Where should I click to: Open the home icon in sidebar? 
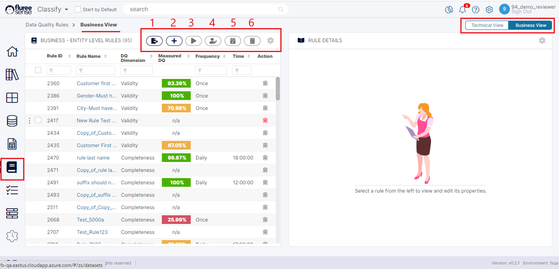[12, 52]
